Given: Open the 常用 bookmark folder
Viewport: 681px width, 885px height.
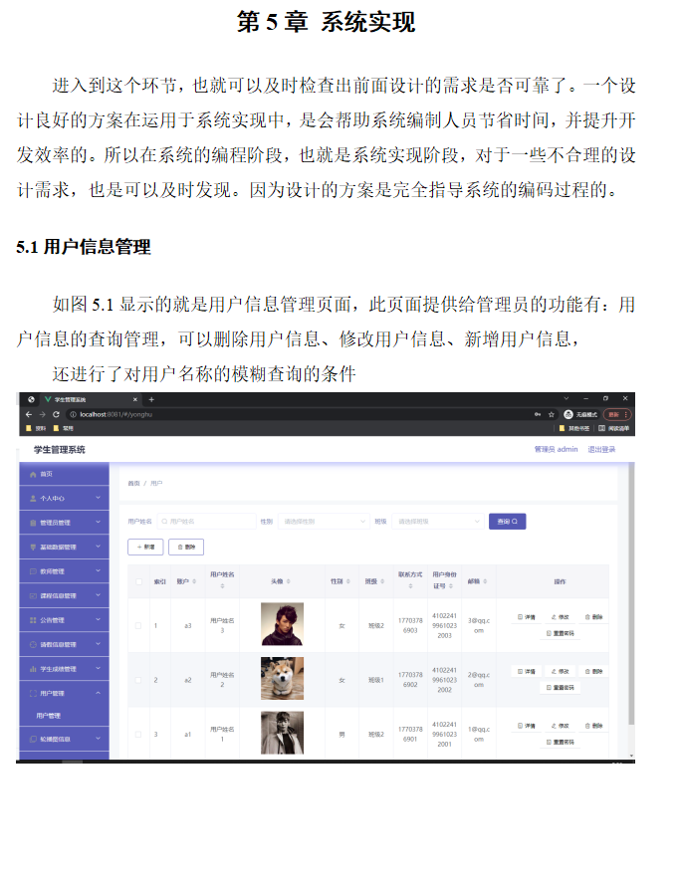Looking at the screenshot, I should [x=64, y=428].
